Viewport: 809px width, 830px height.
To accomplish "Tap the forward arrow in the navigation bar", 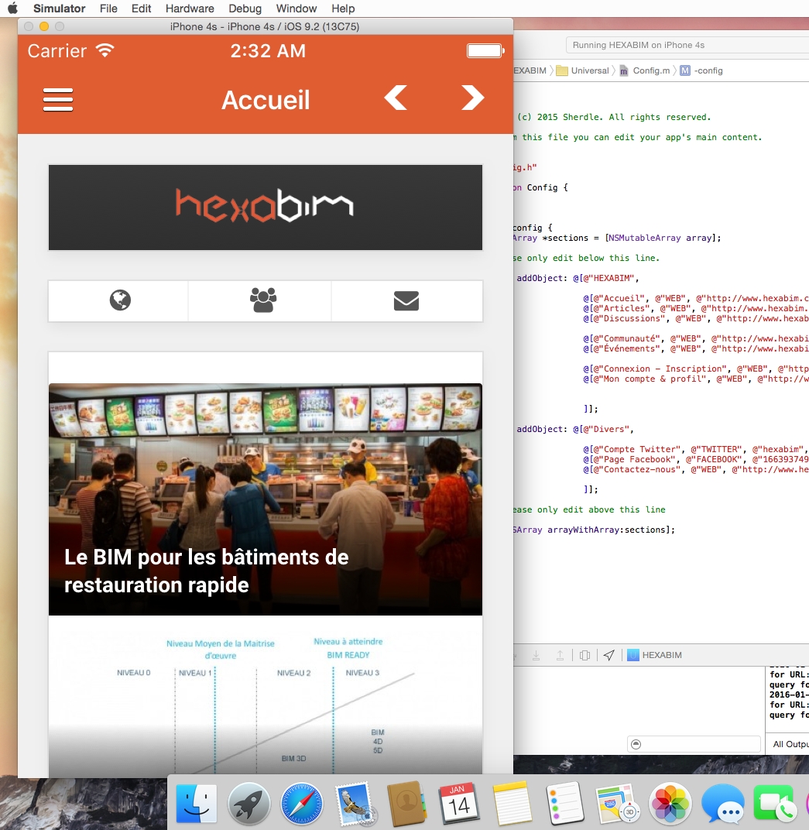I will click(472, 98).
